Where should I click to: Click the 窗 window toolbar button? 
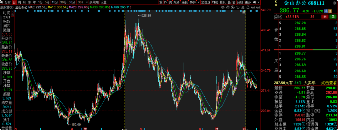pos(234,2)
